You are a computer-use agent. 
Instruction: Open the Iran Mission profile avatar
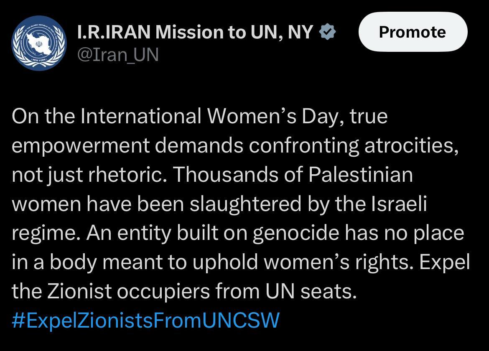(39, 43)
